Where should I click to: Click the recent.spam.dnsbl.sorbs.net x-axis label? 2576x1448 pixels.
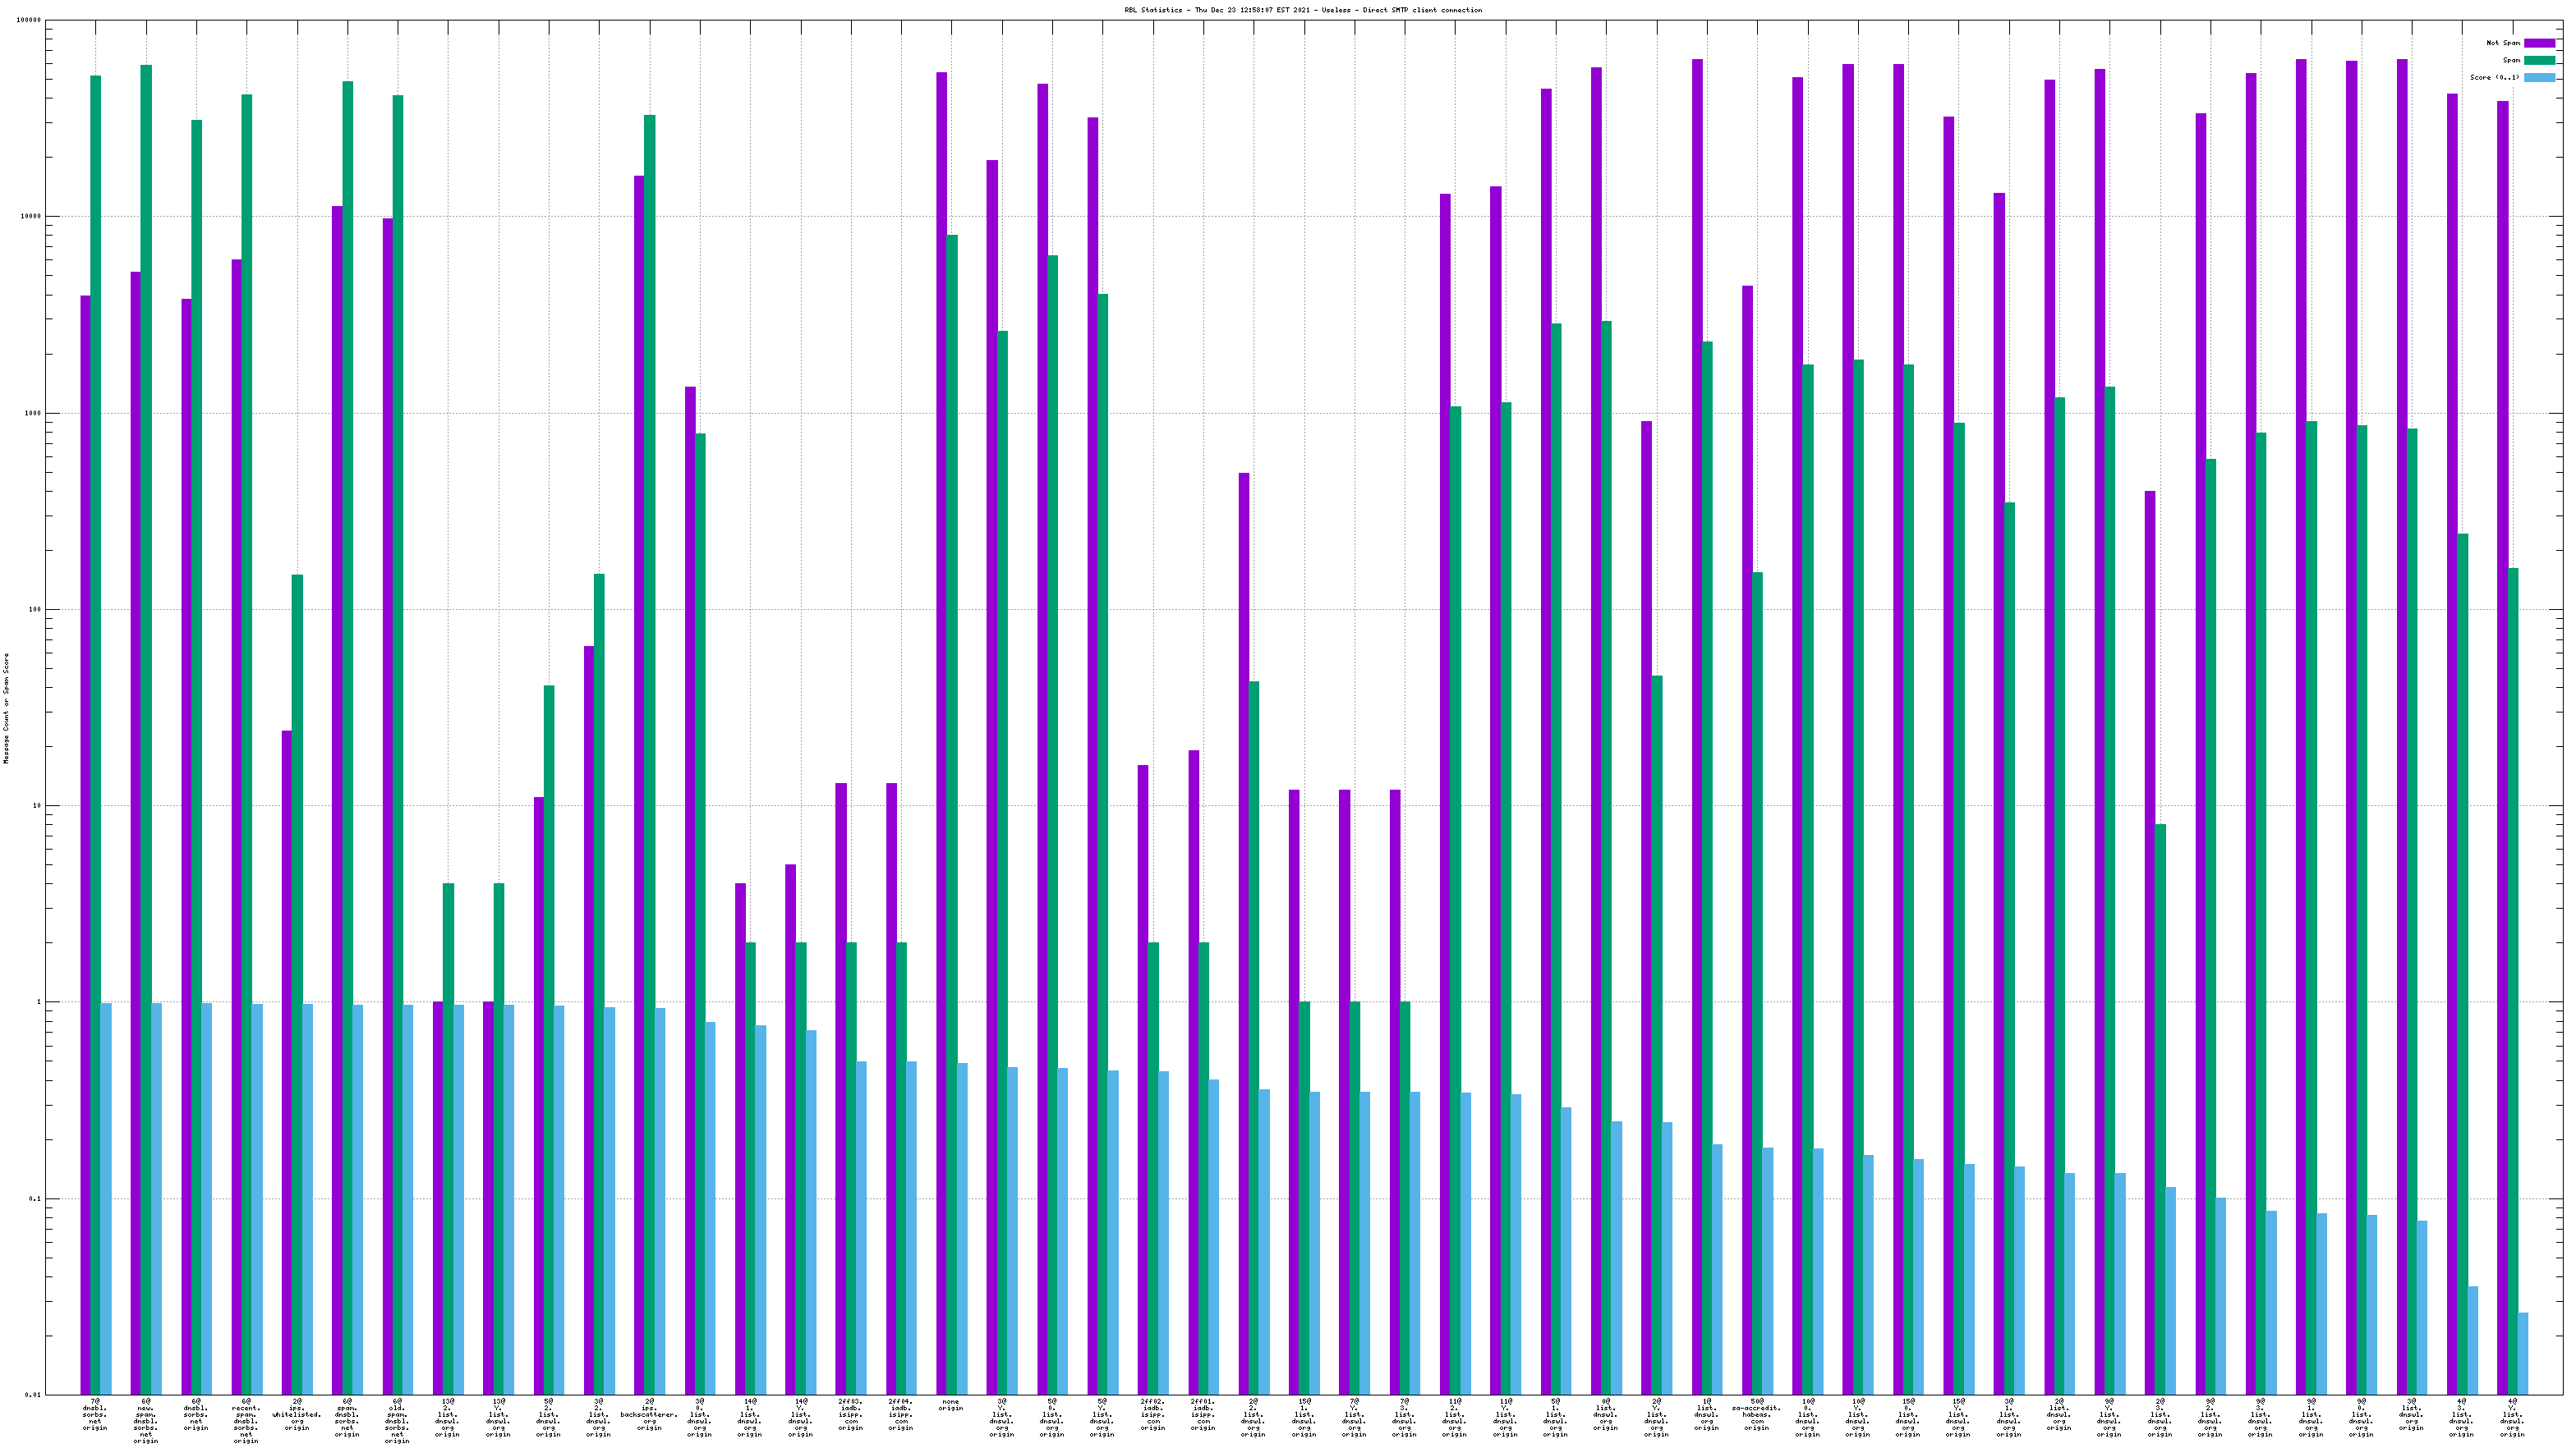pos(246,1421)
